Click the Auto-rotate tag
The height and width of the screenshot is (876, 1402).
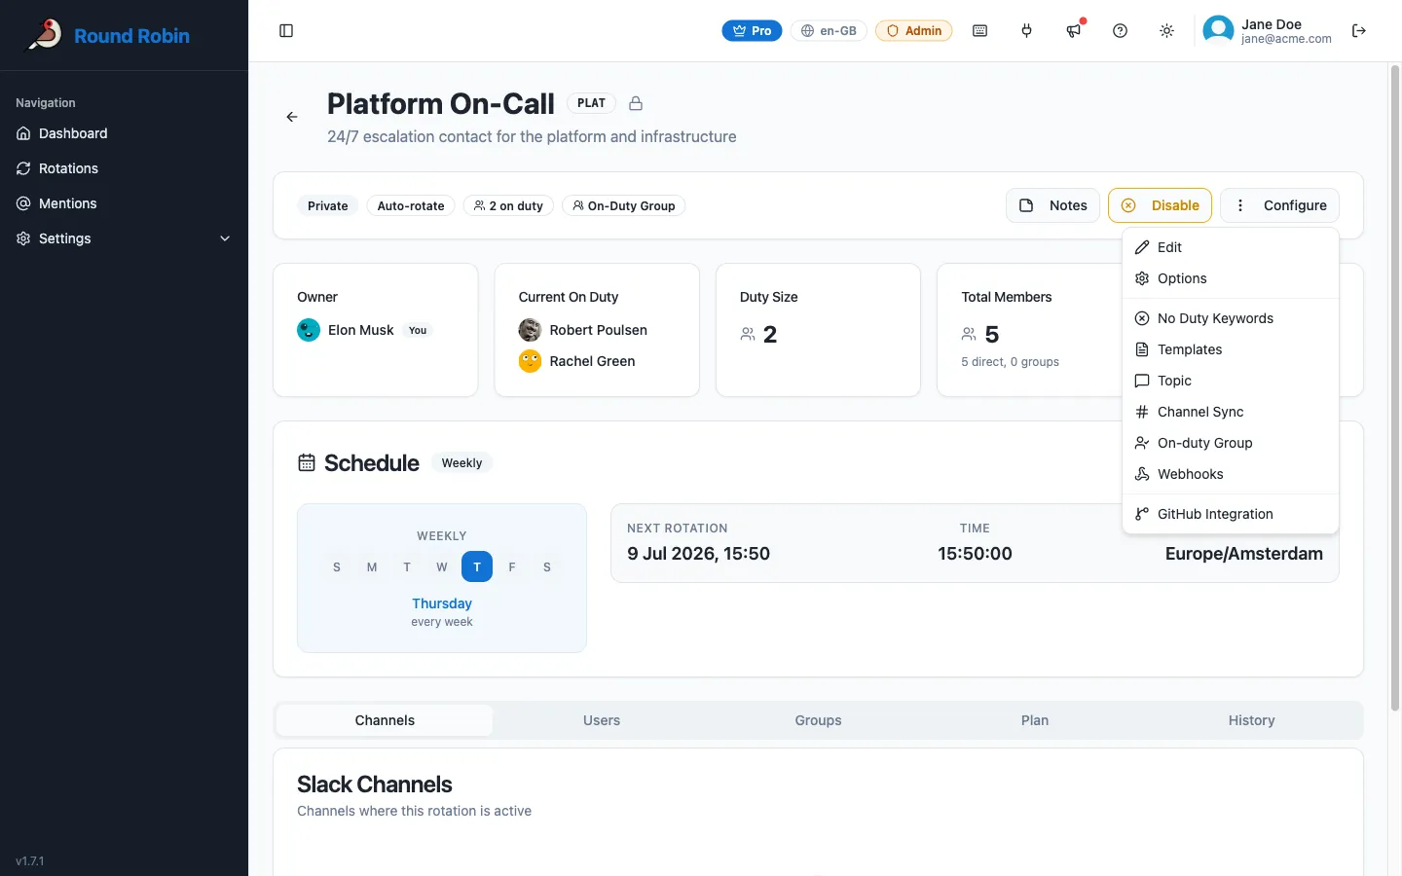click(x=411, y=205)
